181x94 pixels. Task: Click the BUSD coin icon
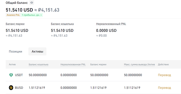tap(11, 88)
